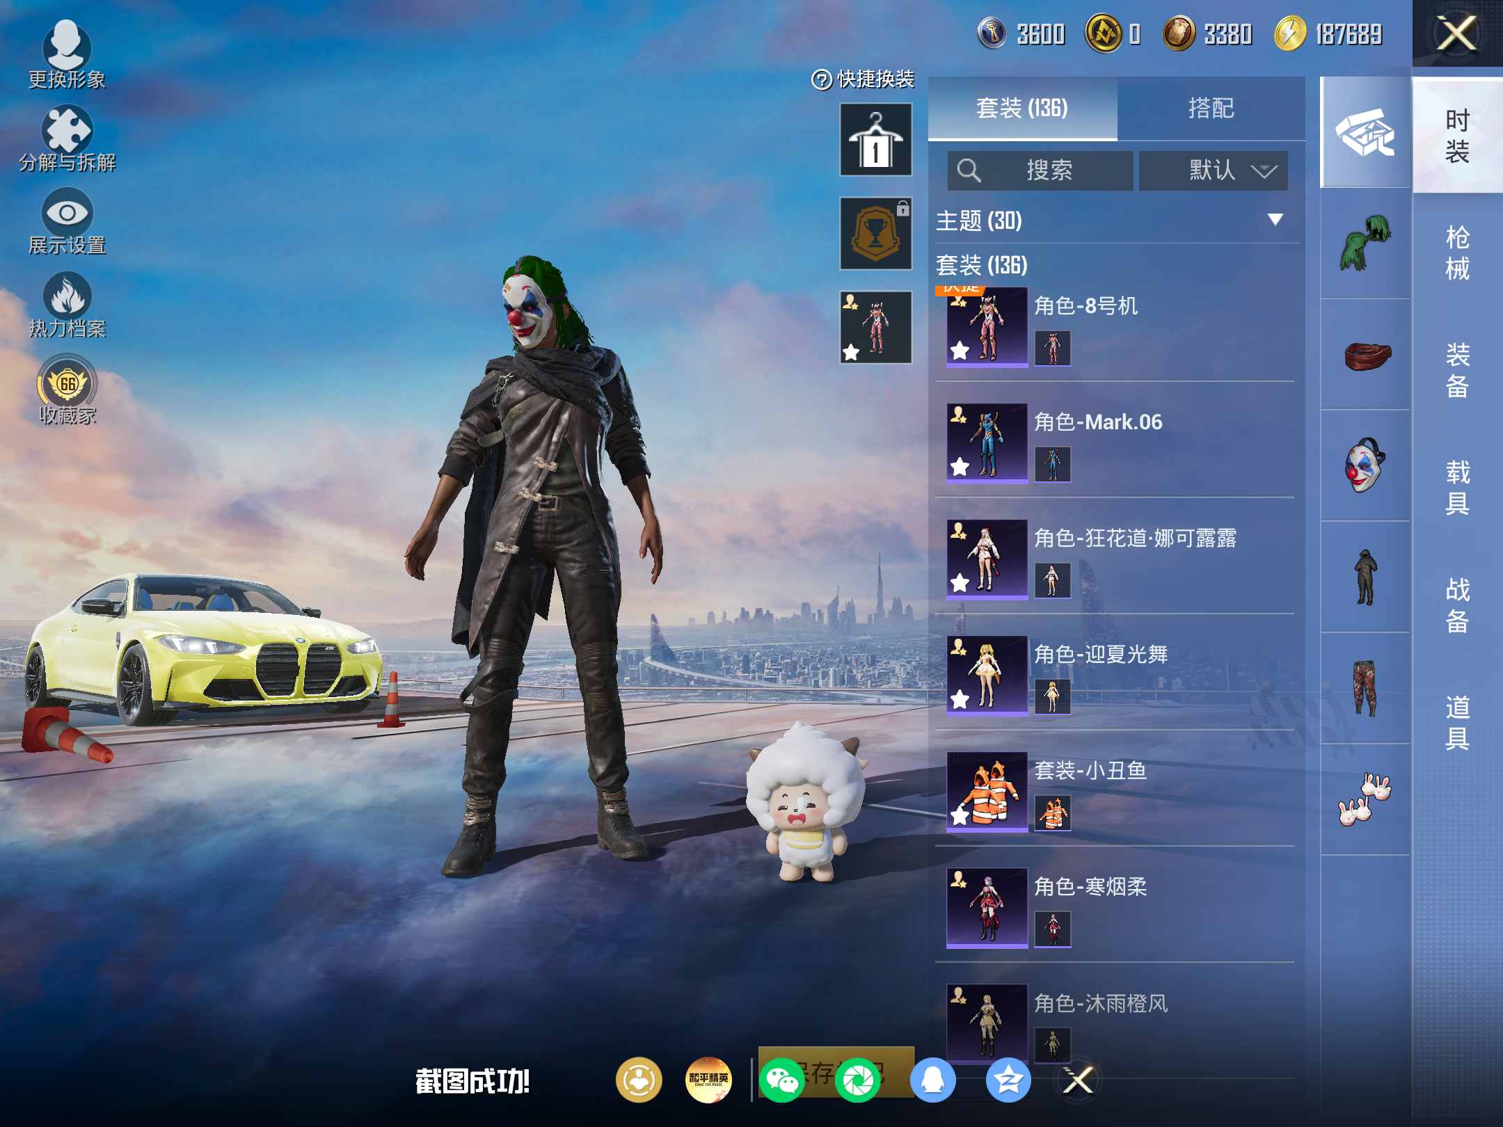Click the yellow BMW car display

pos(203,648)
